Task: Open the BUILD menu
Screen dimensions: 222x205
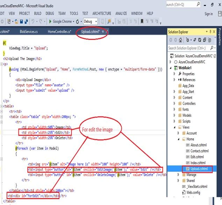Action: point(38,13)
